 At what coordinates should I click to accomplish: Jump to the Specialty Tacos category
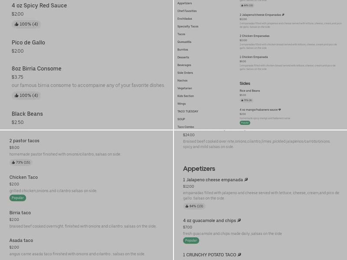point(188,26)
